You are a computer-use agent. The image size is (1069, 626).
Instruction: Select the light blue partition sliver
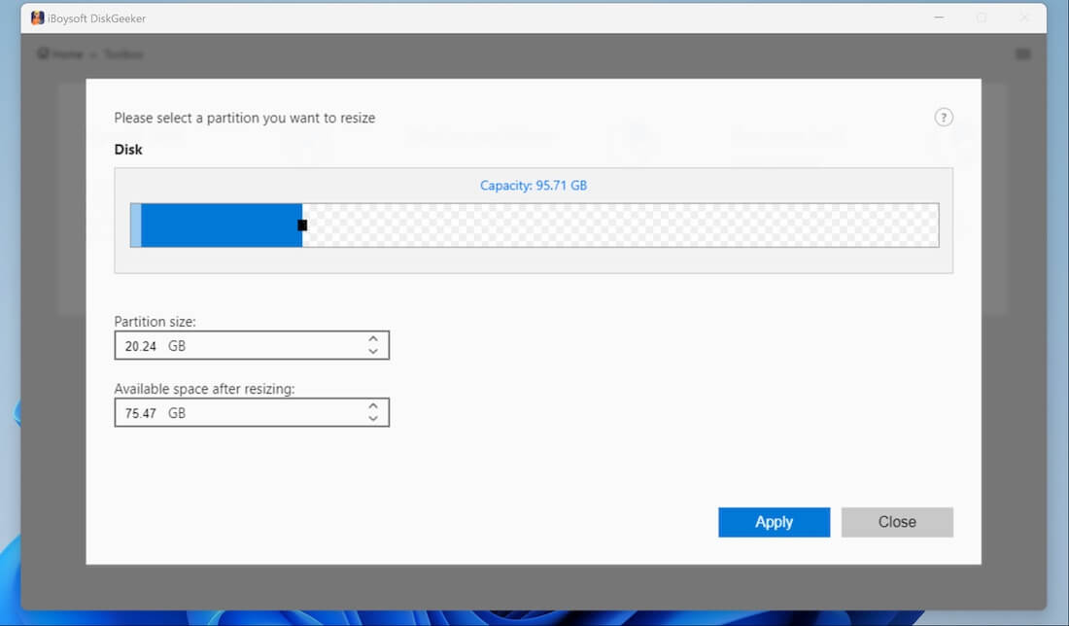tap(136, 226)
